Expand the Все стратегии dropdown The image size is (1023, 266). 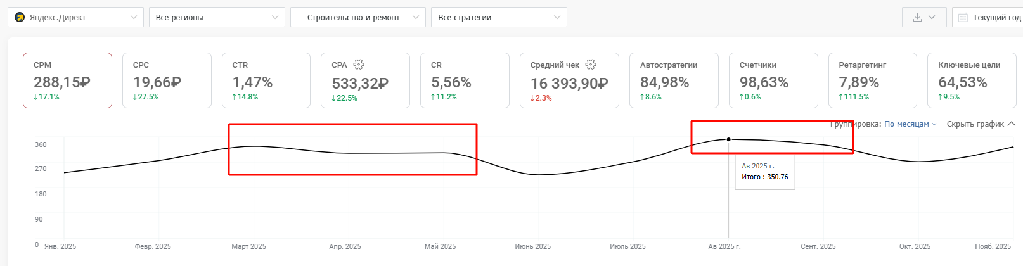click(x=498, y=17)
